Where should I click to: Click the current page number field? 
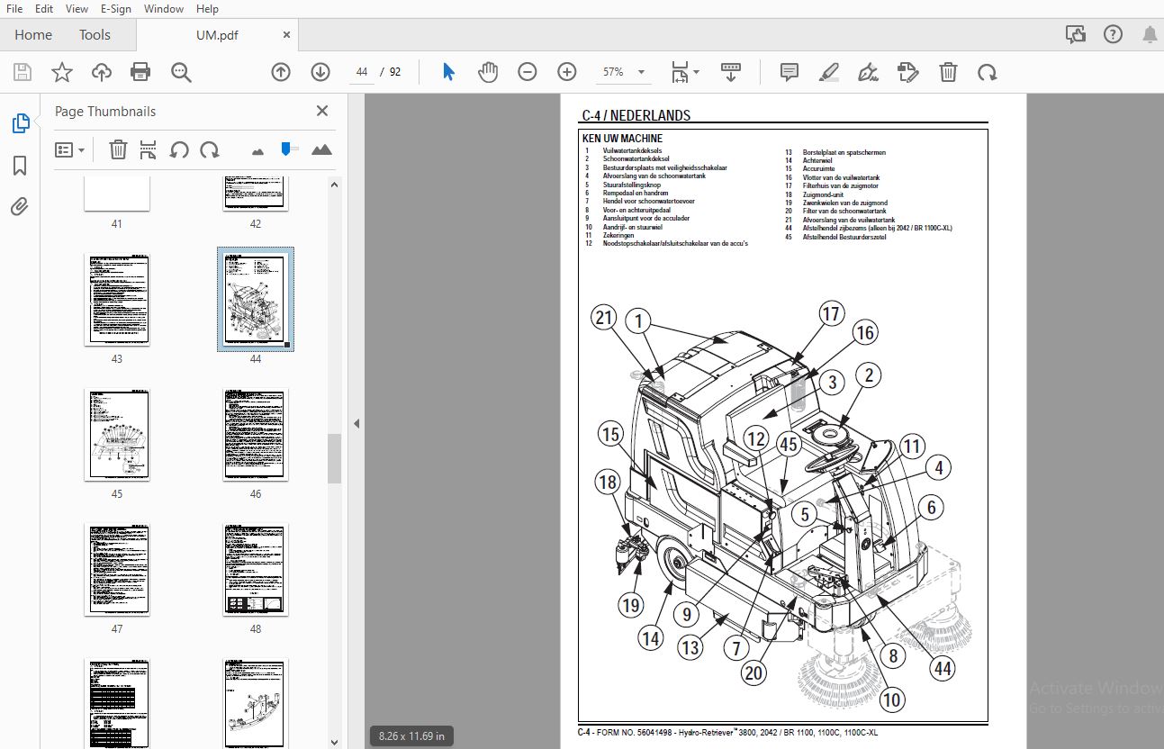362,72
